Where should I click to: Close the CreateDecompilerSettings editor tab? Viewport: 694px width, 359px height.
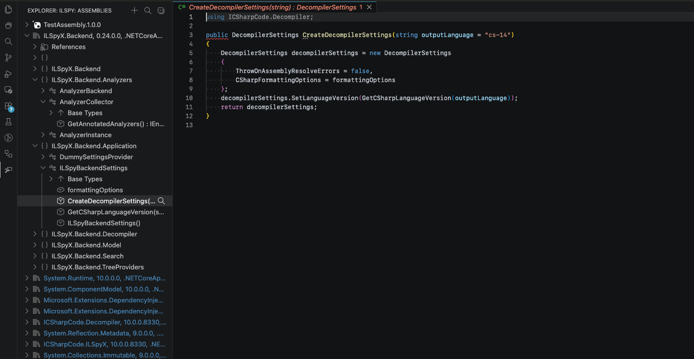point(369,7)
